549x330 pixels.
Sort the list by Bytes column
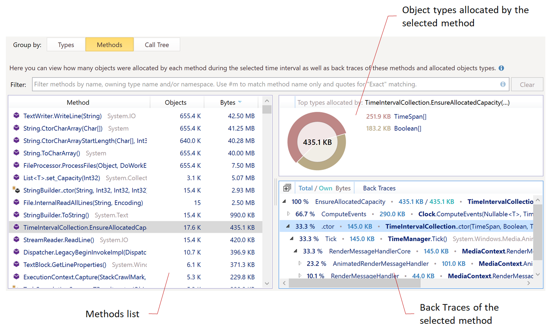coord(228,103)
